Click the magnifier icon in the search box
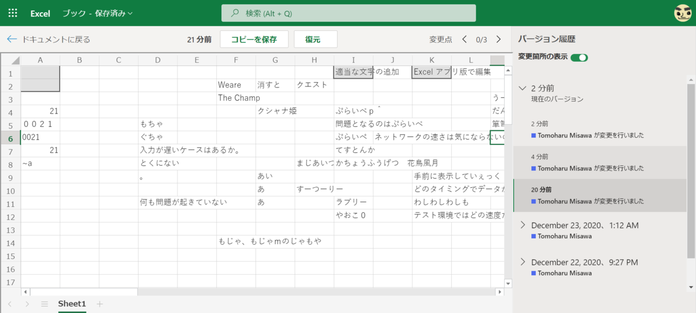Screen dimensions: 696x313 coord(235,13)
